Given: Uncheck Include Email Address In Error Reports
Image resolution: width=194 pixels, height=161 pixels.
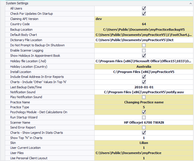Looking at the screenshot, I should click(144, 77).
